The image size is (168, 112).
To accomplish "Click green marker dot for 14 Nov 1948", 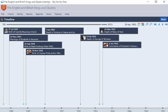I will point(26,104).
